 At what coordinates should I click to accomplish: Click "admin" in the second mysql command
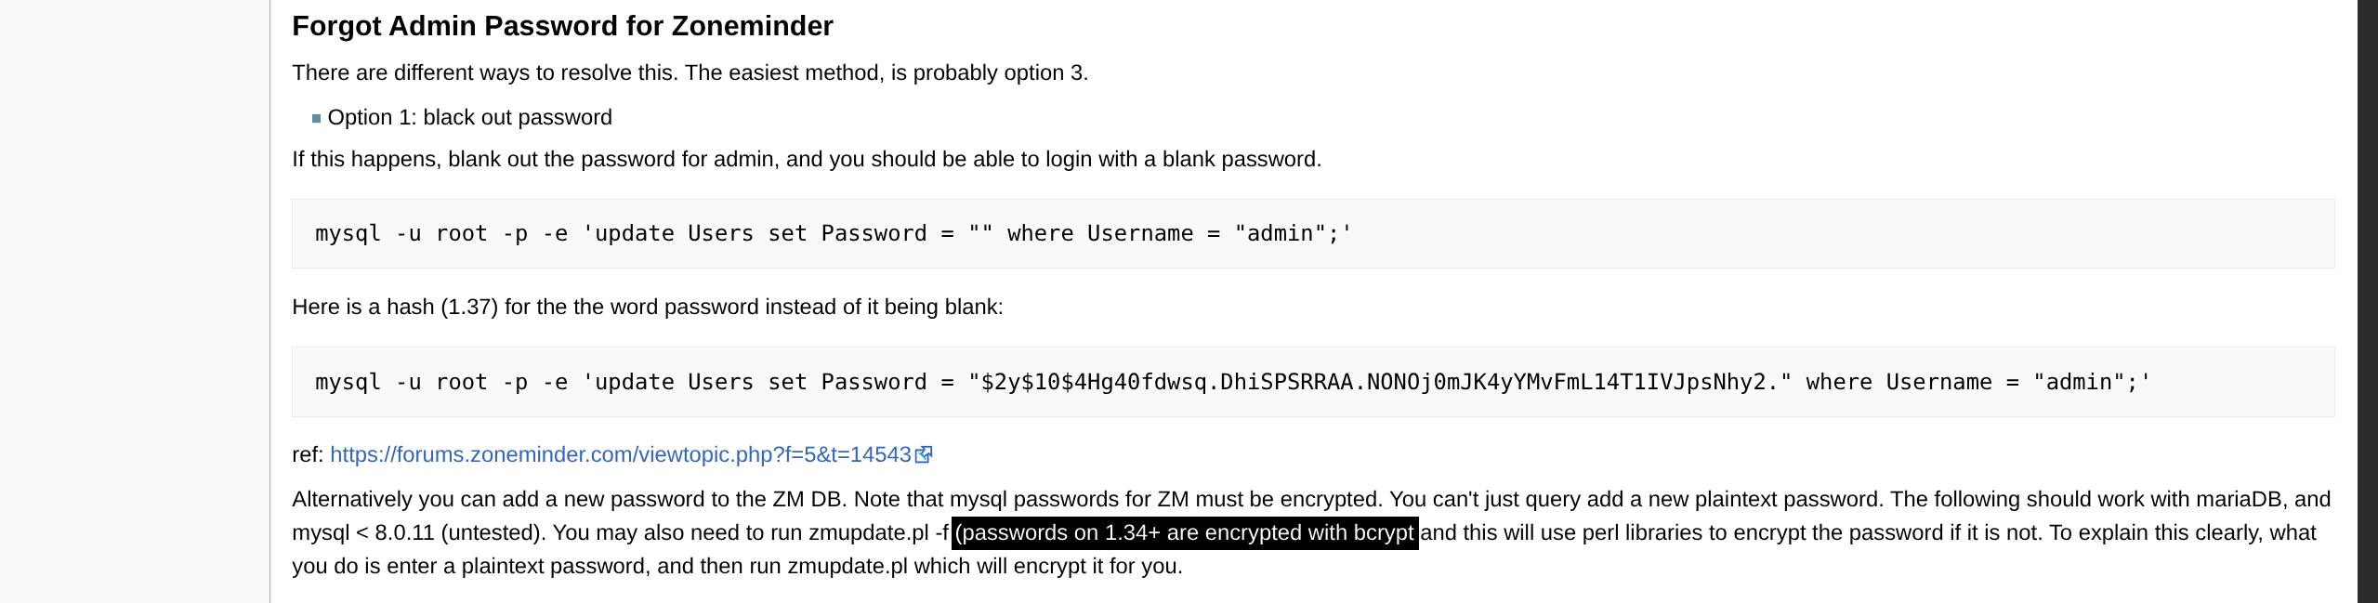[x=2085, y=383]
